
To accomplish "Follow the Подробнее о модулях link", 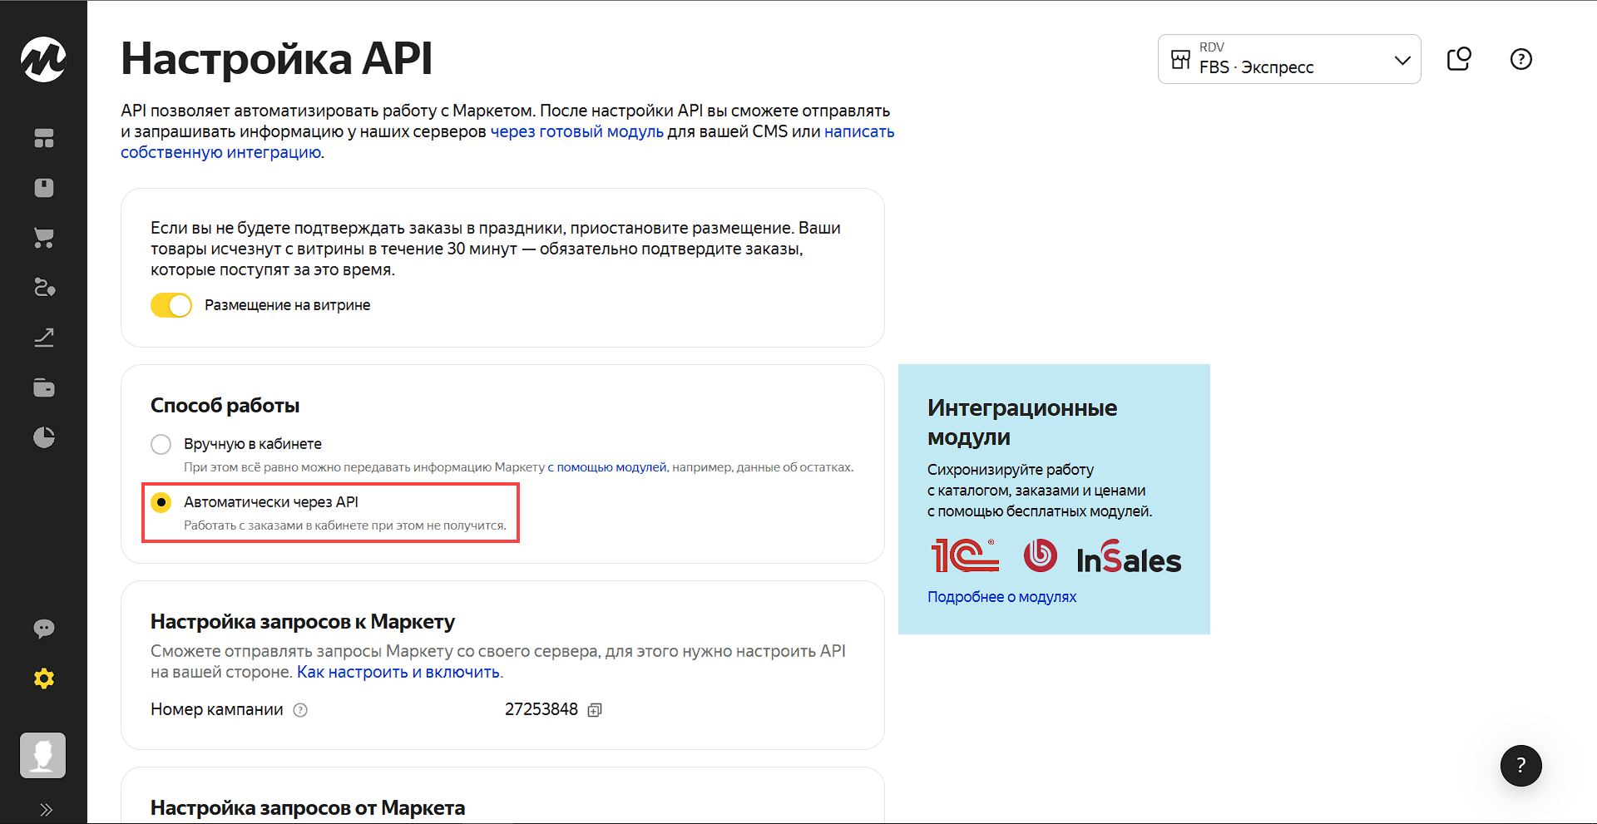I will click(x=1001, y=597).
